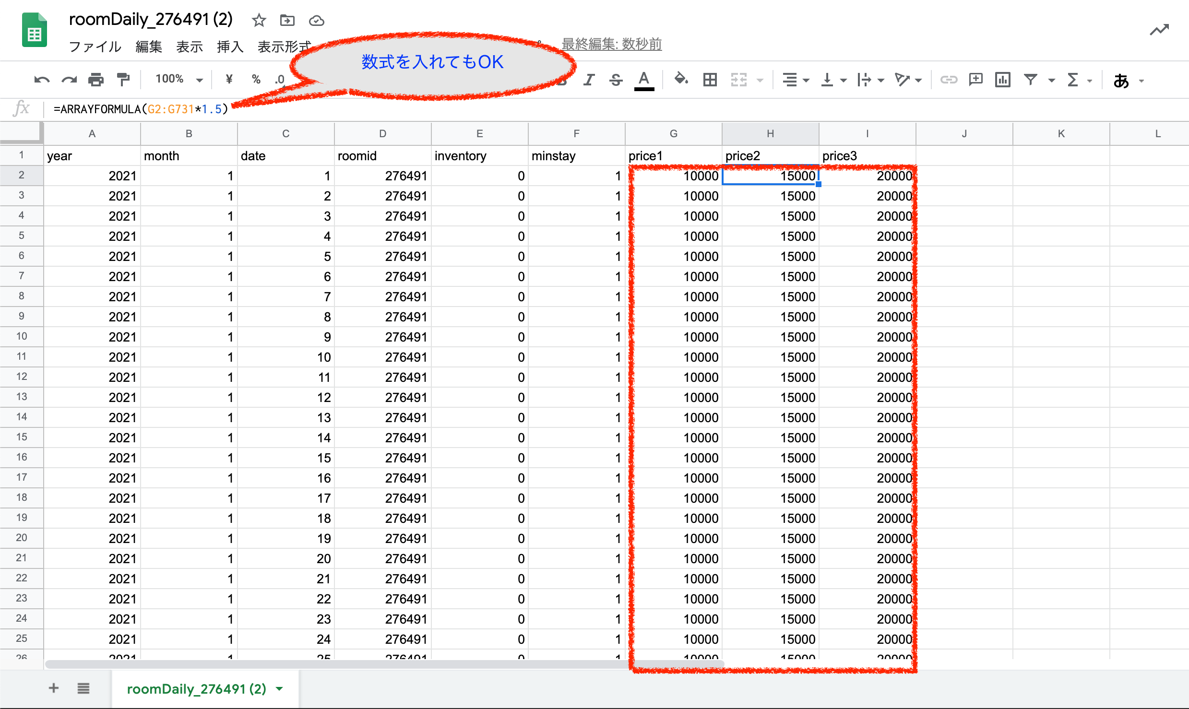Open the ファイル menu

pyautogui.click(x=95, y=47)
